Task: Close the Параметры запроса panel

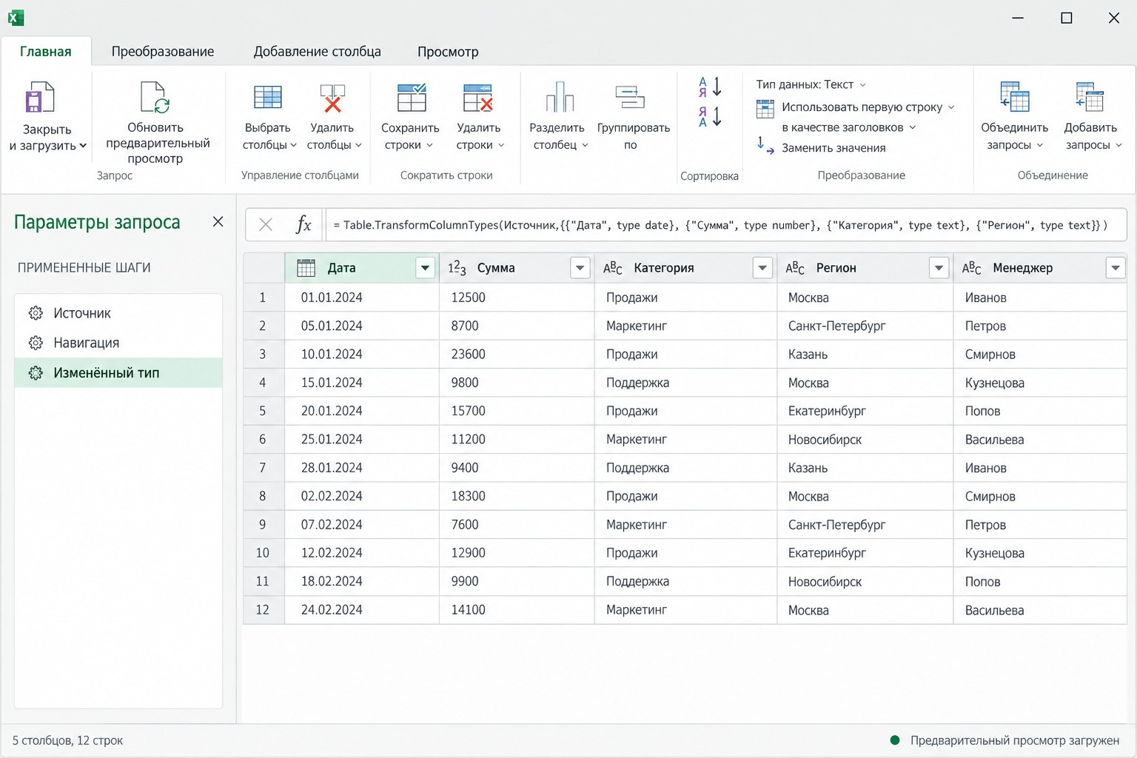Action: pyautogui.click(x=218, y=222)
